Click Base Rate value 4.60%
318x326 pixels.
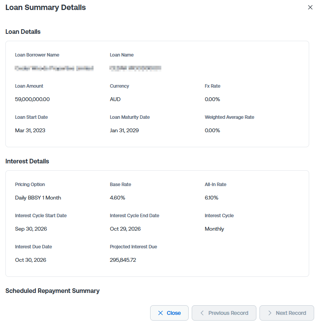click(x=117, y=198)
